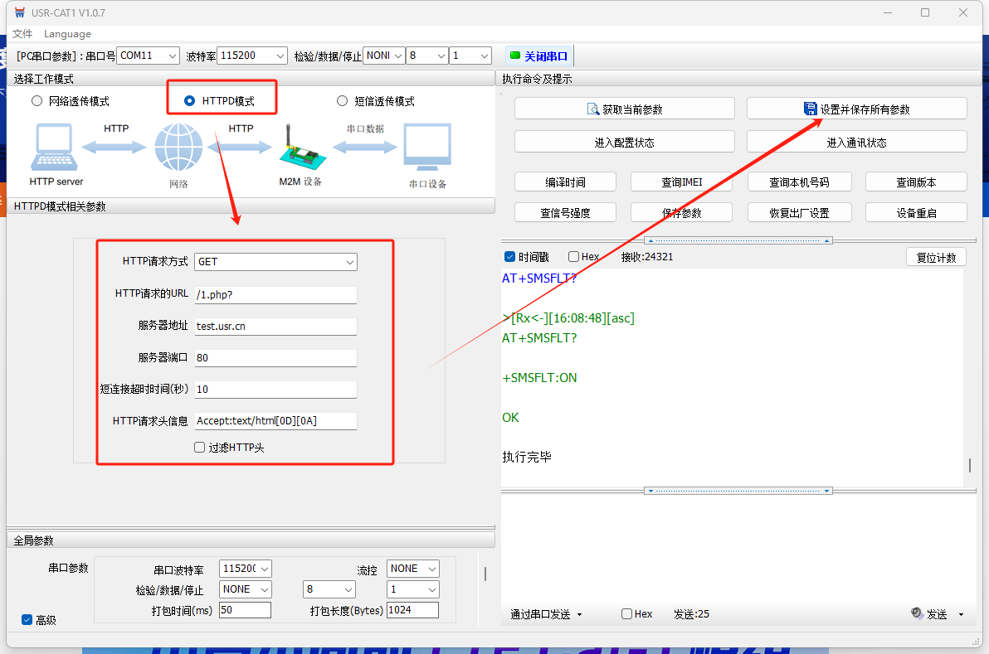
Task: Open the top stop bits 1 dropdown
Action: tap(470, 56)
